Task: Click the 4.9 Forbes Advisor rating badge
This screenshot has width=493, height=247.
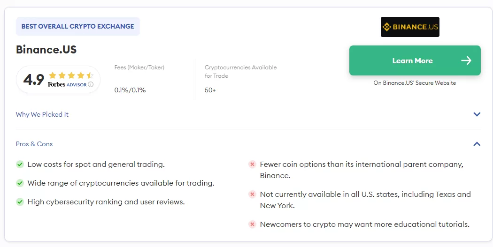Action: (58, 79)
